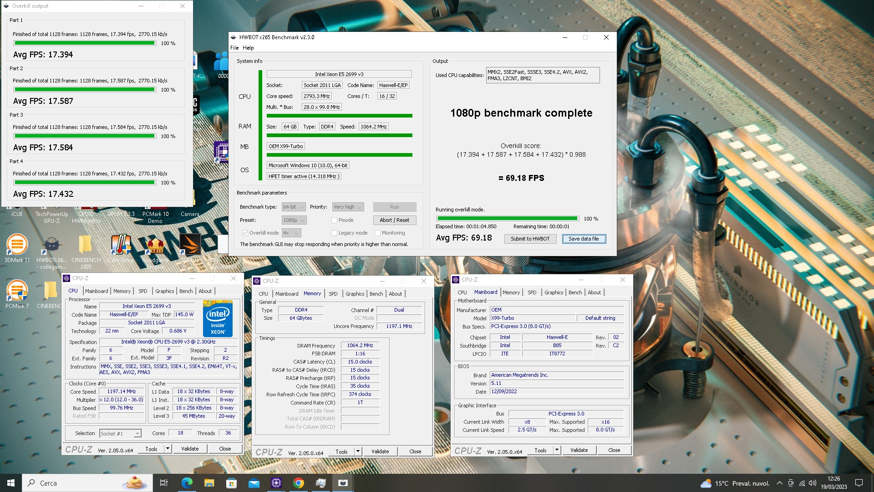This screenshot has width=874, height=492.
Task: Launch the 3DMark desktop shortcut
Action: pos(190,249)
